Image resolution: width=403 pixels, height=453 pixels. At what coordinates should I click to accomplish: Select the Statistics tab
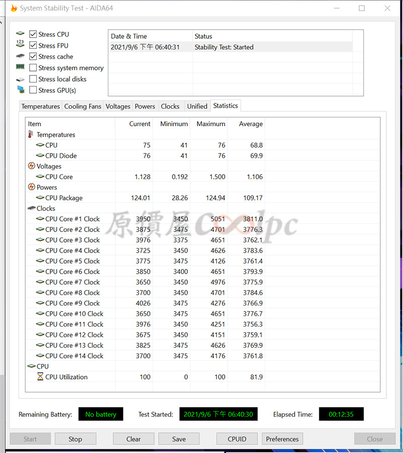(226, 106)
